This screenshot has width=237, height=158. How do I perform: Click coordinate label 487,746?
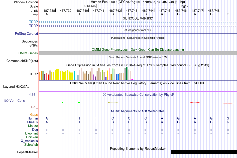[x=181, y=10]
